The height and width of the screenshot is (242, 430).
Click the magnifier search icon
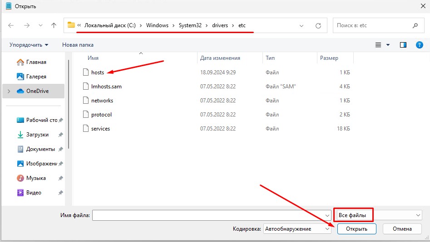[415, 25]
